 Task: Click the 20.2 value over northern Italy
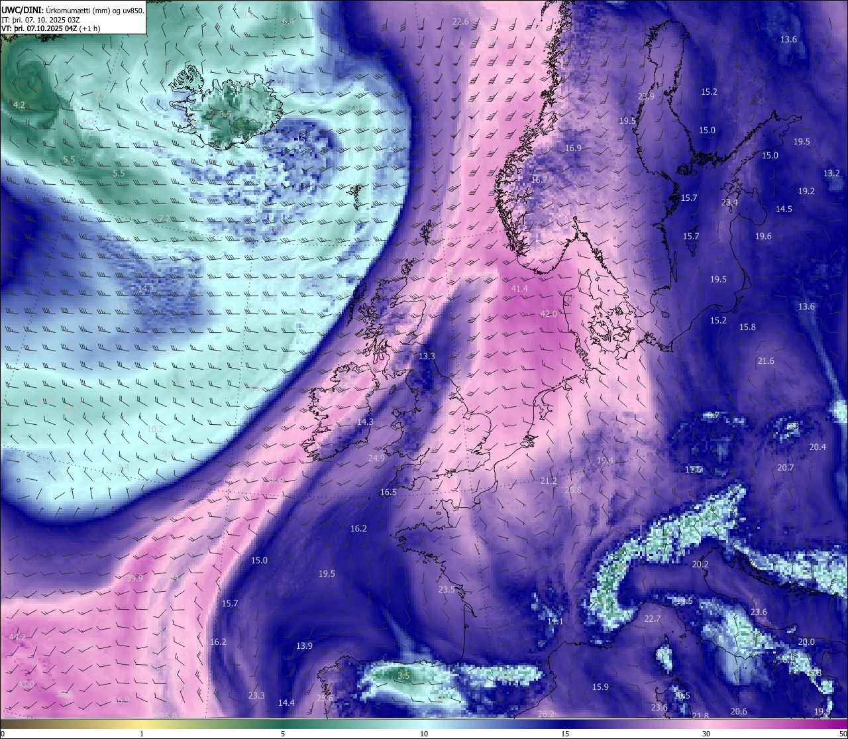700,564
